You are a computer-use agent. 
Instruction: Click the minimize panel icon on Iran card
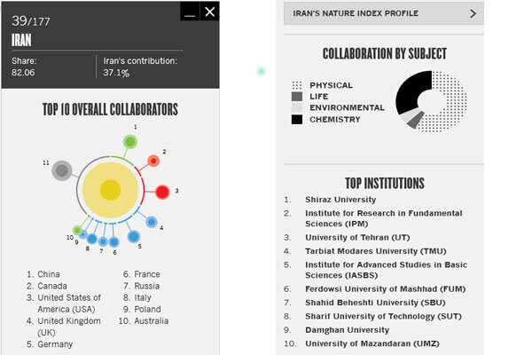189,12
